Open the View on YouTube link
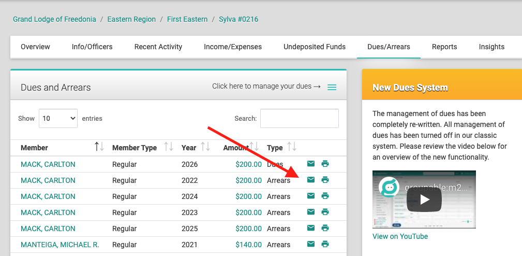The image size is (522, 256). (x=400, y=236)
